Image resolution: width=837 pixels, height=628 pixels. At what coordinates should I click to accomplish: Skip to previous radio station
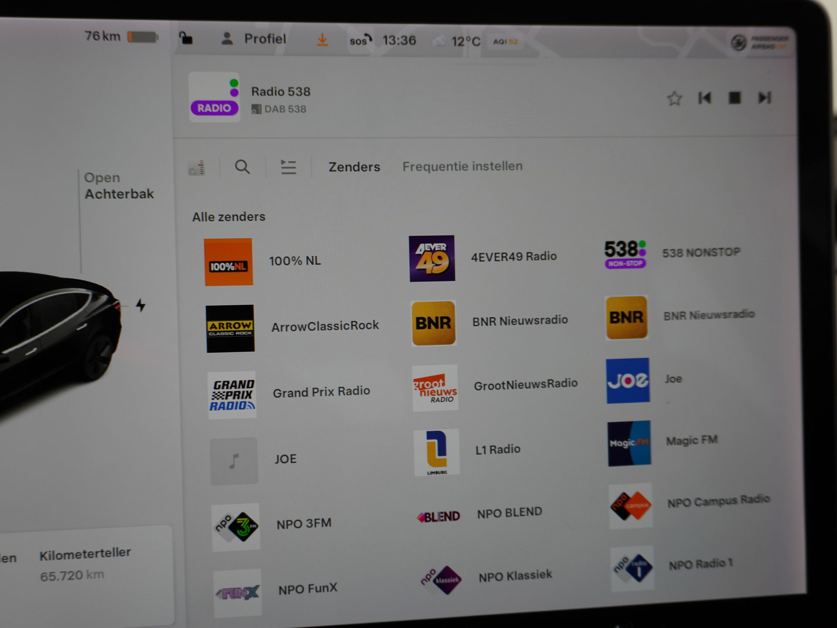704,98
